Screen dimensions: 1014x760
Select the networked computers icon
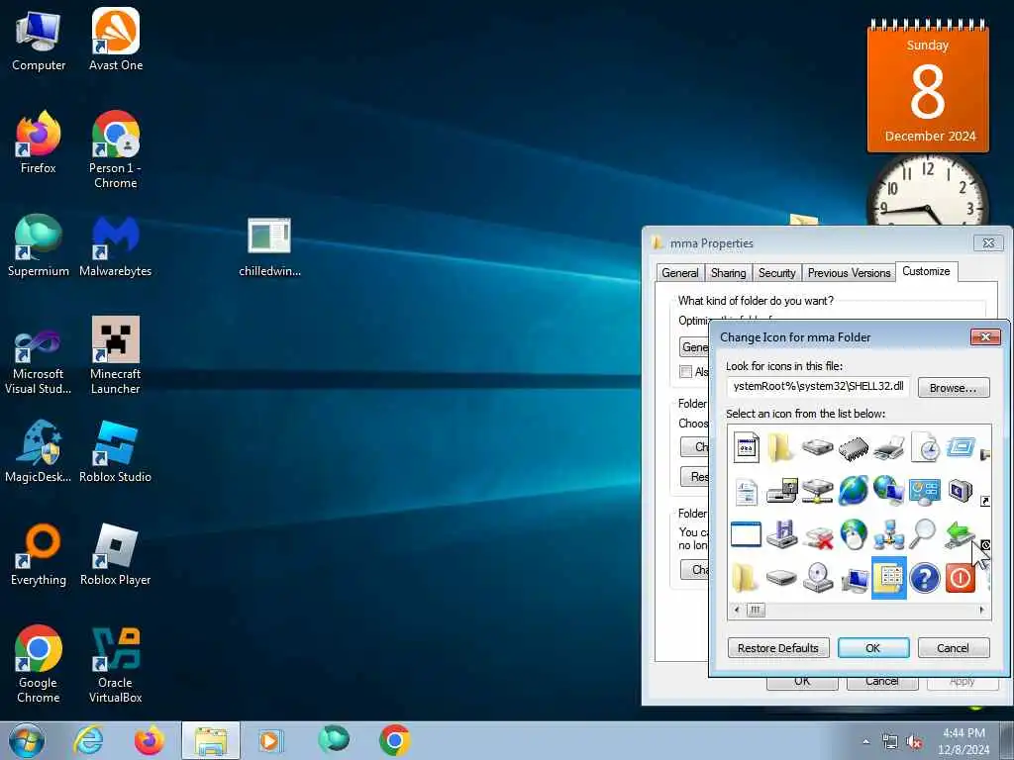click(888, 535)
